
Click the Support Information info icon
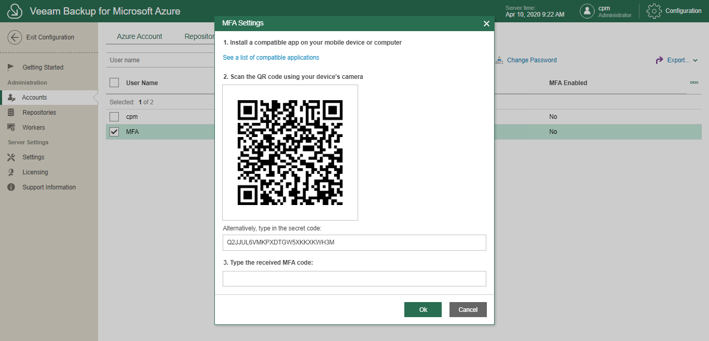click(11, 187)
